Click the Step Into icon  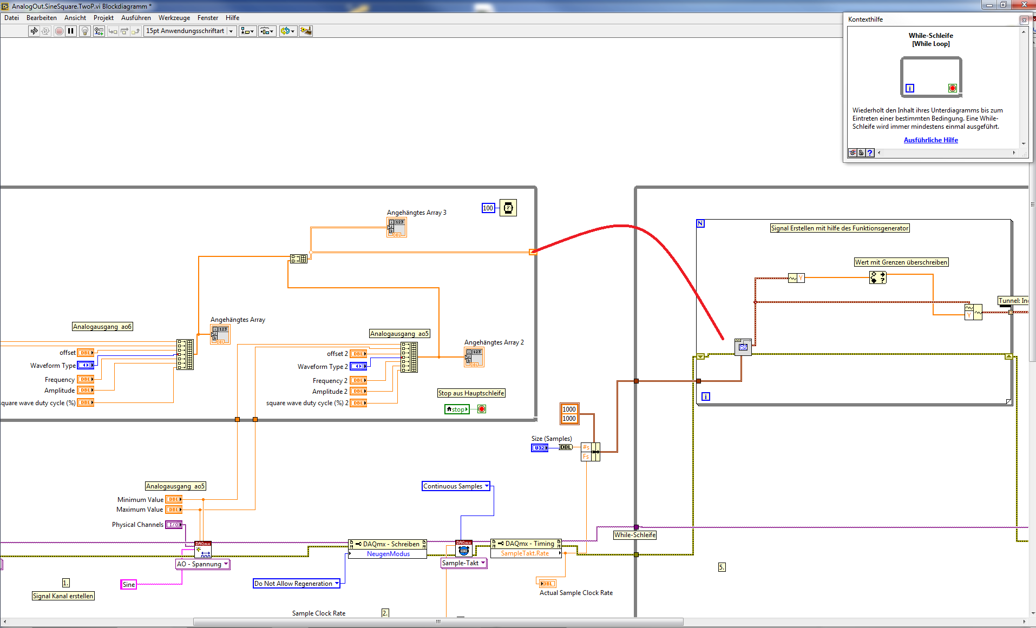coord(113,31)
